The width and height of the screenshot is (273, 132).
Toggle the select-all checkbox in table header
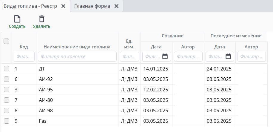(x=6, y=42)
